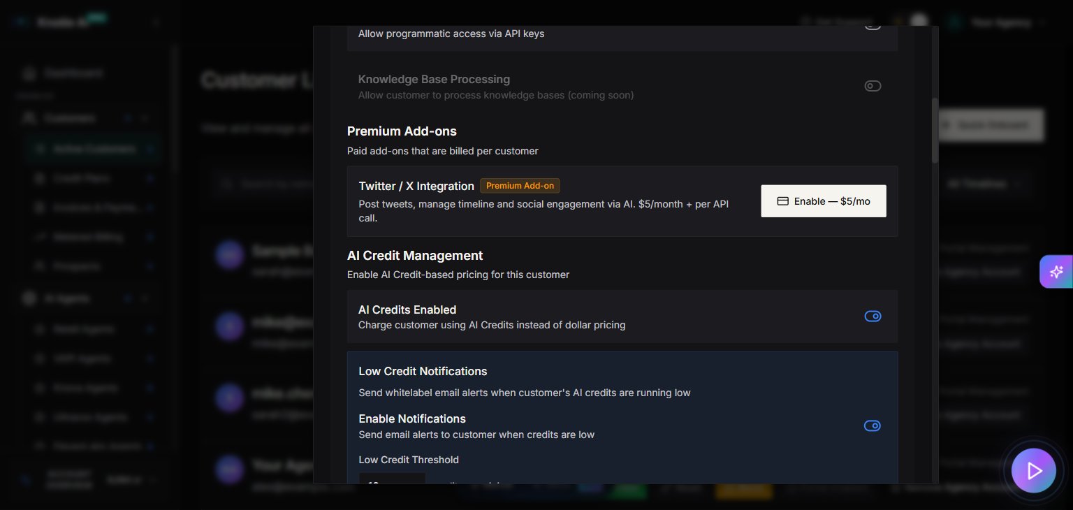The height and width of the screenshot is (510, 1073).
Task: Click the AI Credit Management heading
Action: click(x=415, y=256)
